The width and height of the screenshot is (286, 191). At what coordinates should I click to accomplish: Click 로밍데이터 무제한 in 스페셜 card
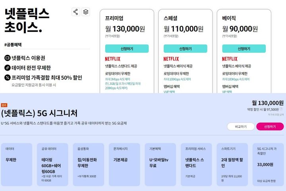pyautogui.click(x=176, y=73)
